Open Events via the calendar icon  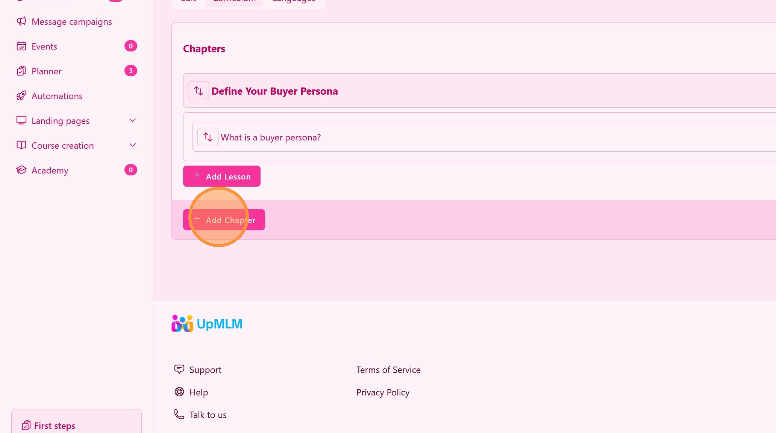click(21, 46)
